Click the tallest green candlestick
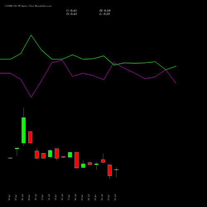The width and height of the screenshot is (207, 207). [24, 130]
